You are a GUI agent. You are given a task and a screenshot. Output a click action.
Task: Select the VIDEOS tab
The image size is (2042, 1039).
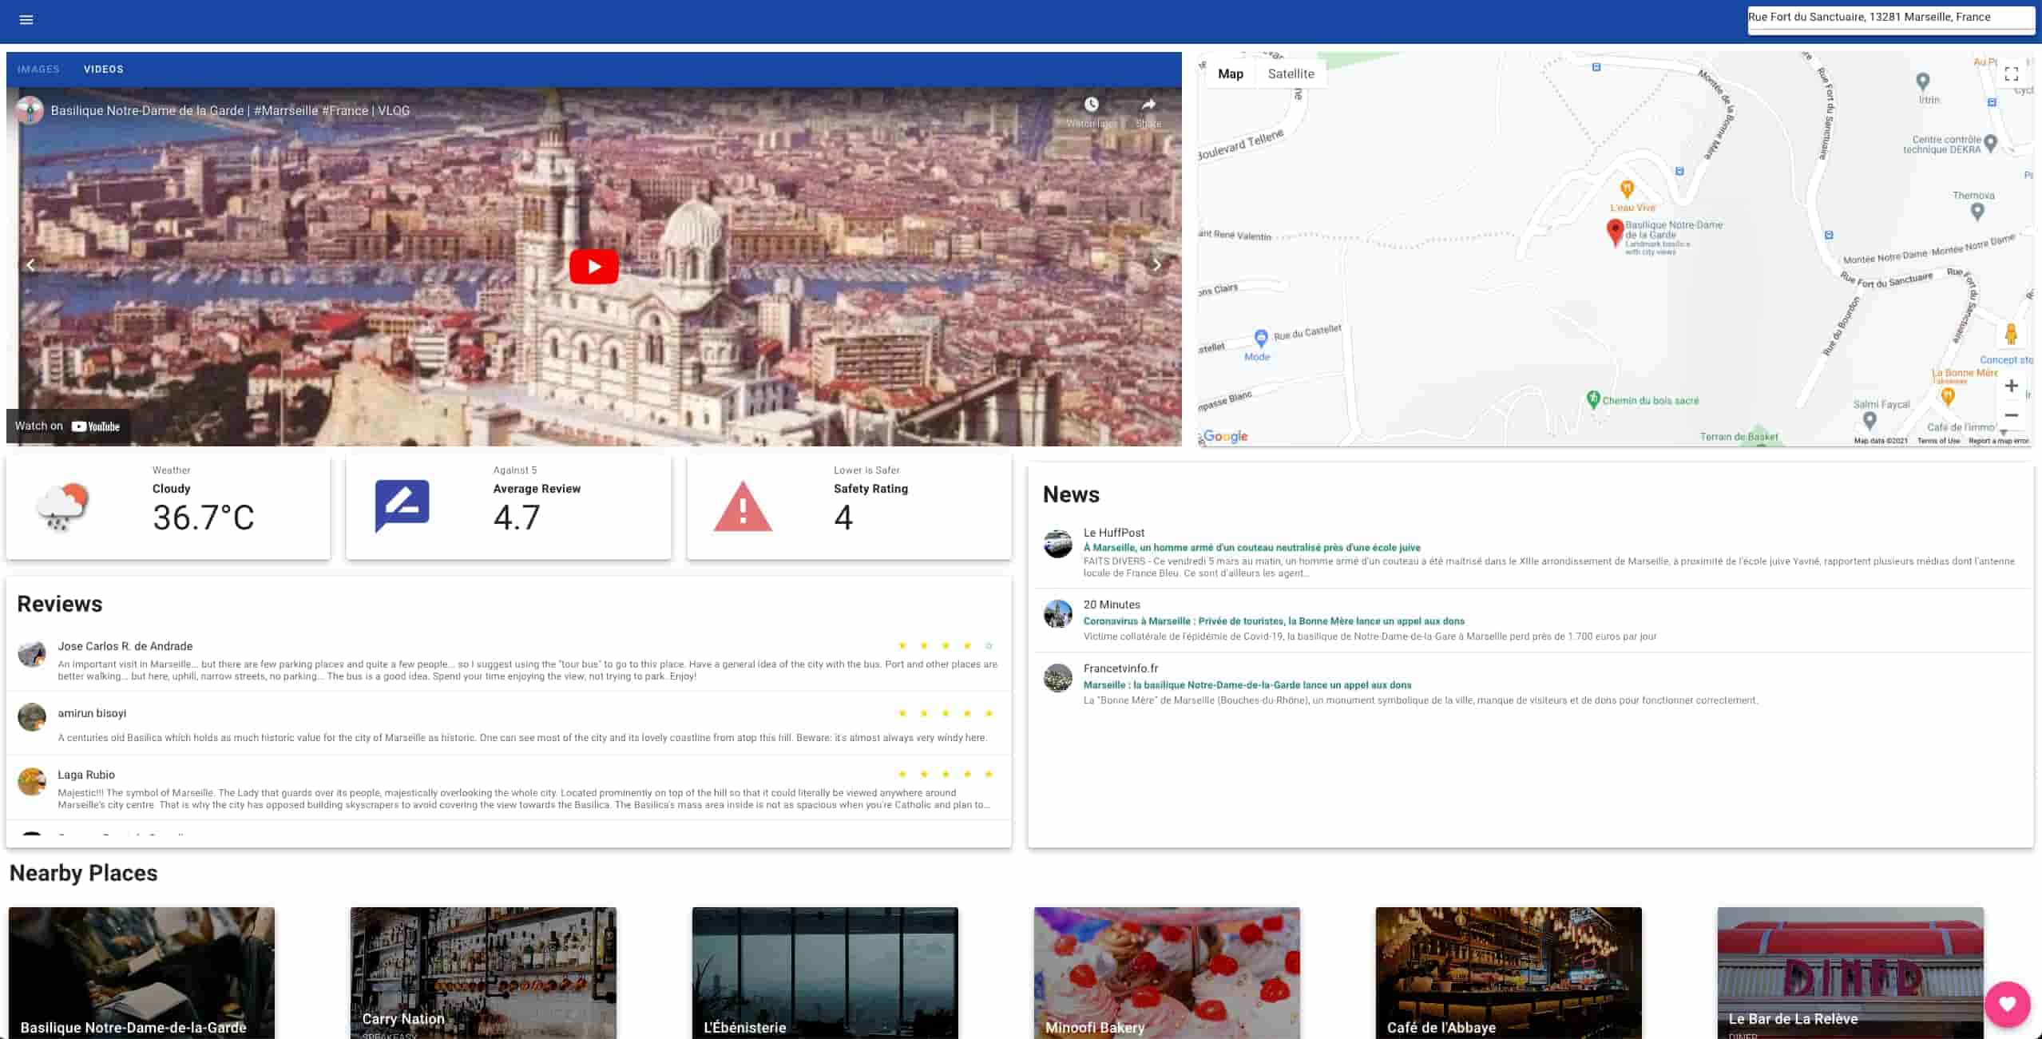(x=104, y=69)
